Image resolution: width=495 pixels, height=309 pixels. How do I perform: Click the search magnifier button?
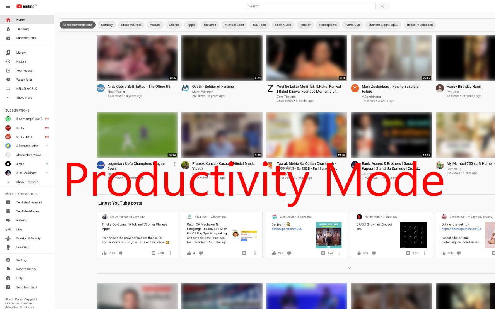(382, 6)
